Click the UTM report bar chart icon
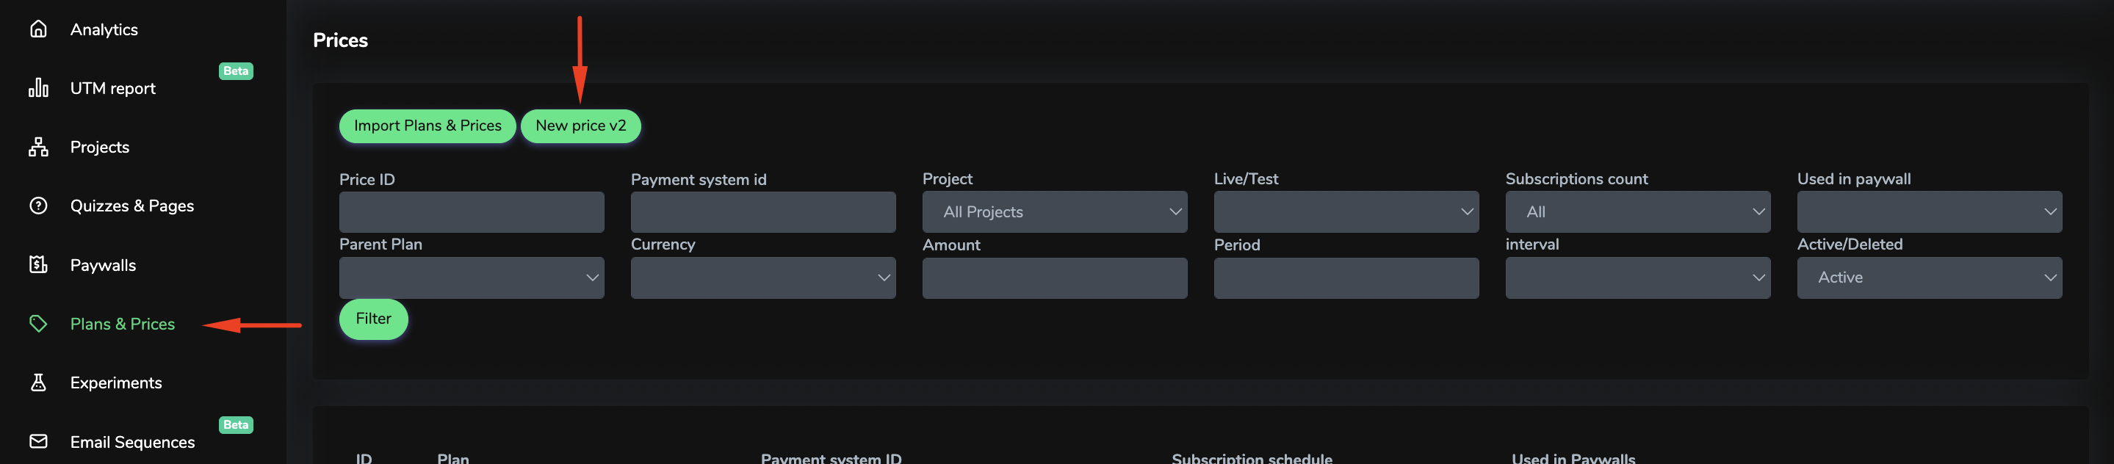2114x464 pixels. 37,87
